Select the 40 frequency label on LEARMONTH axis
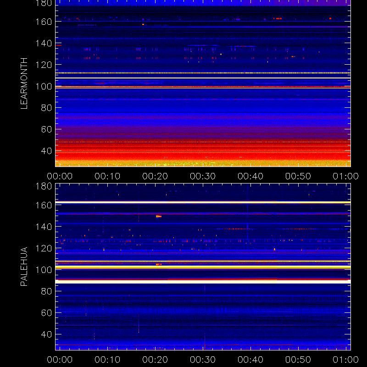 tap(46, 151)
